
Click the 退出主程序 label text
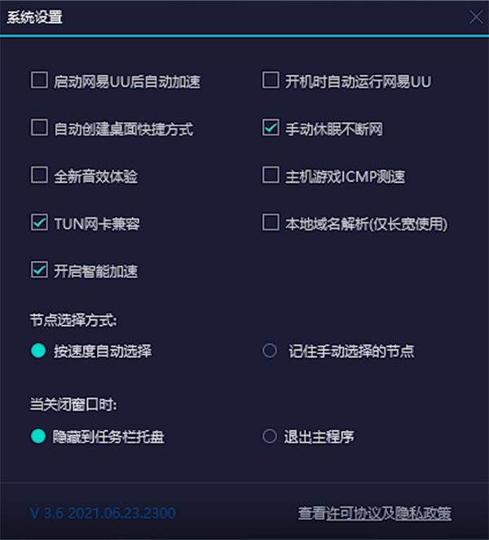(319, 437)
